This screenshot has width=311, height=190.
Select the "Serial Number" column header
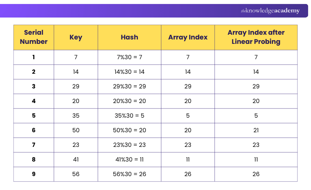point(34,37)
